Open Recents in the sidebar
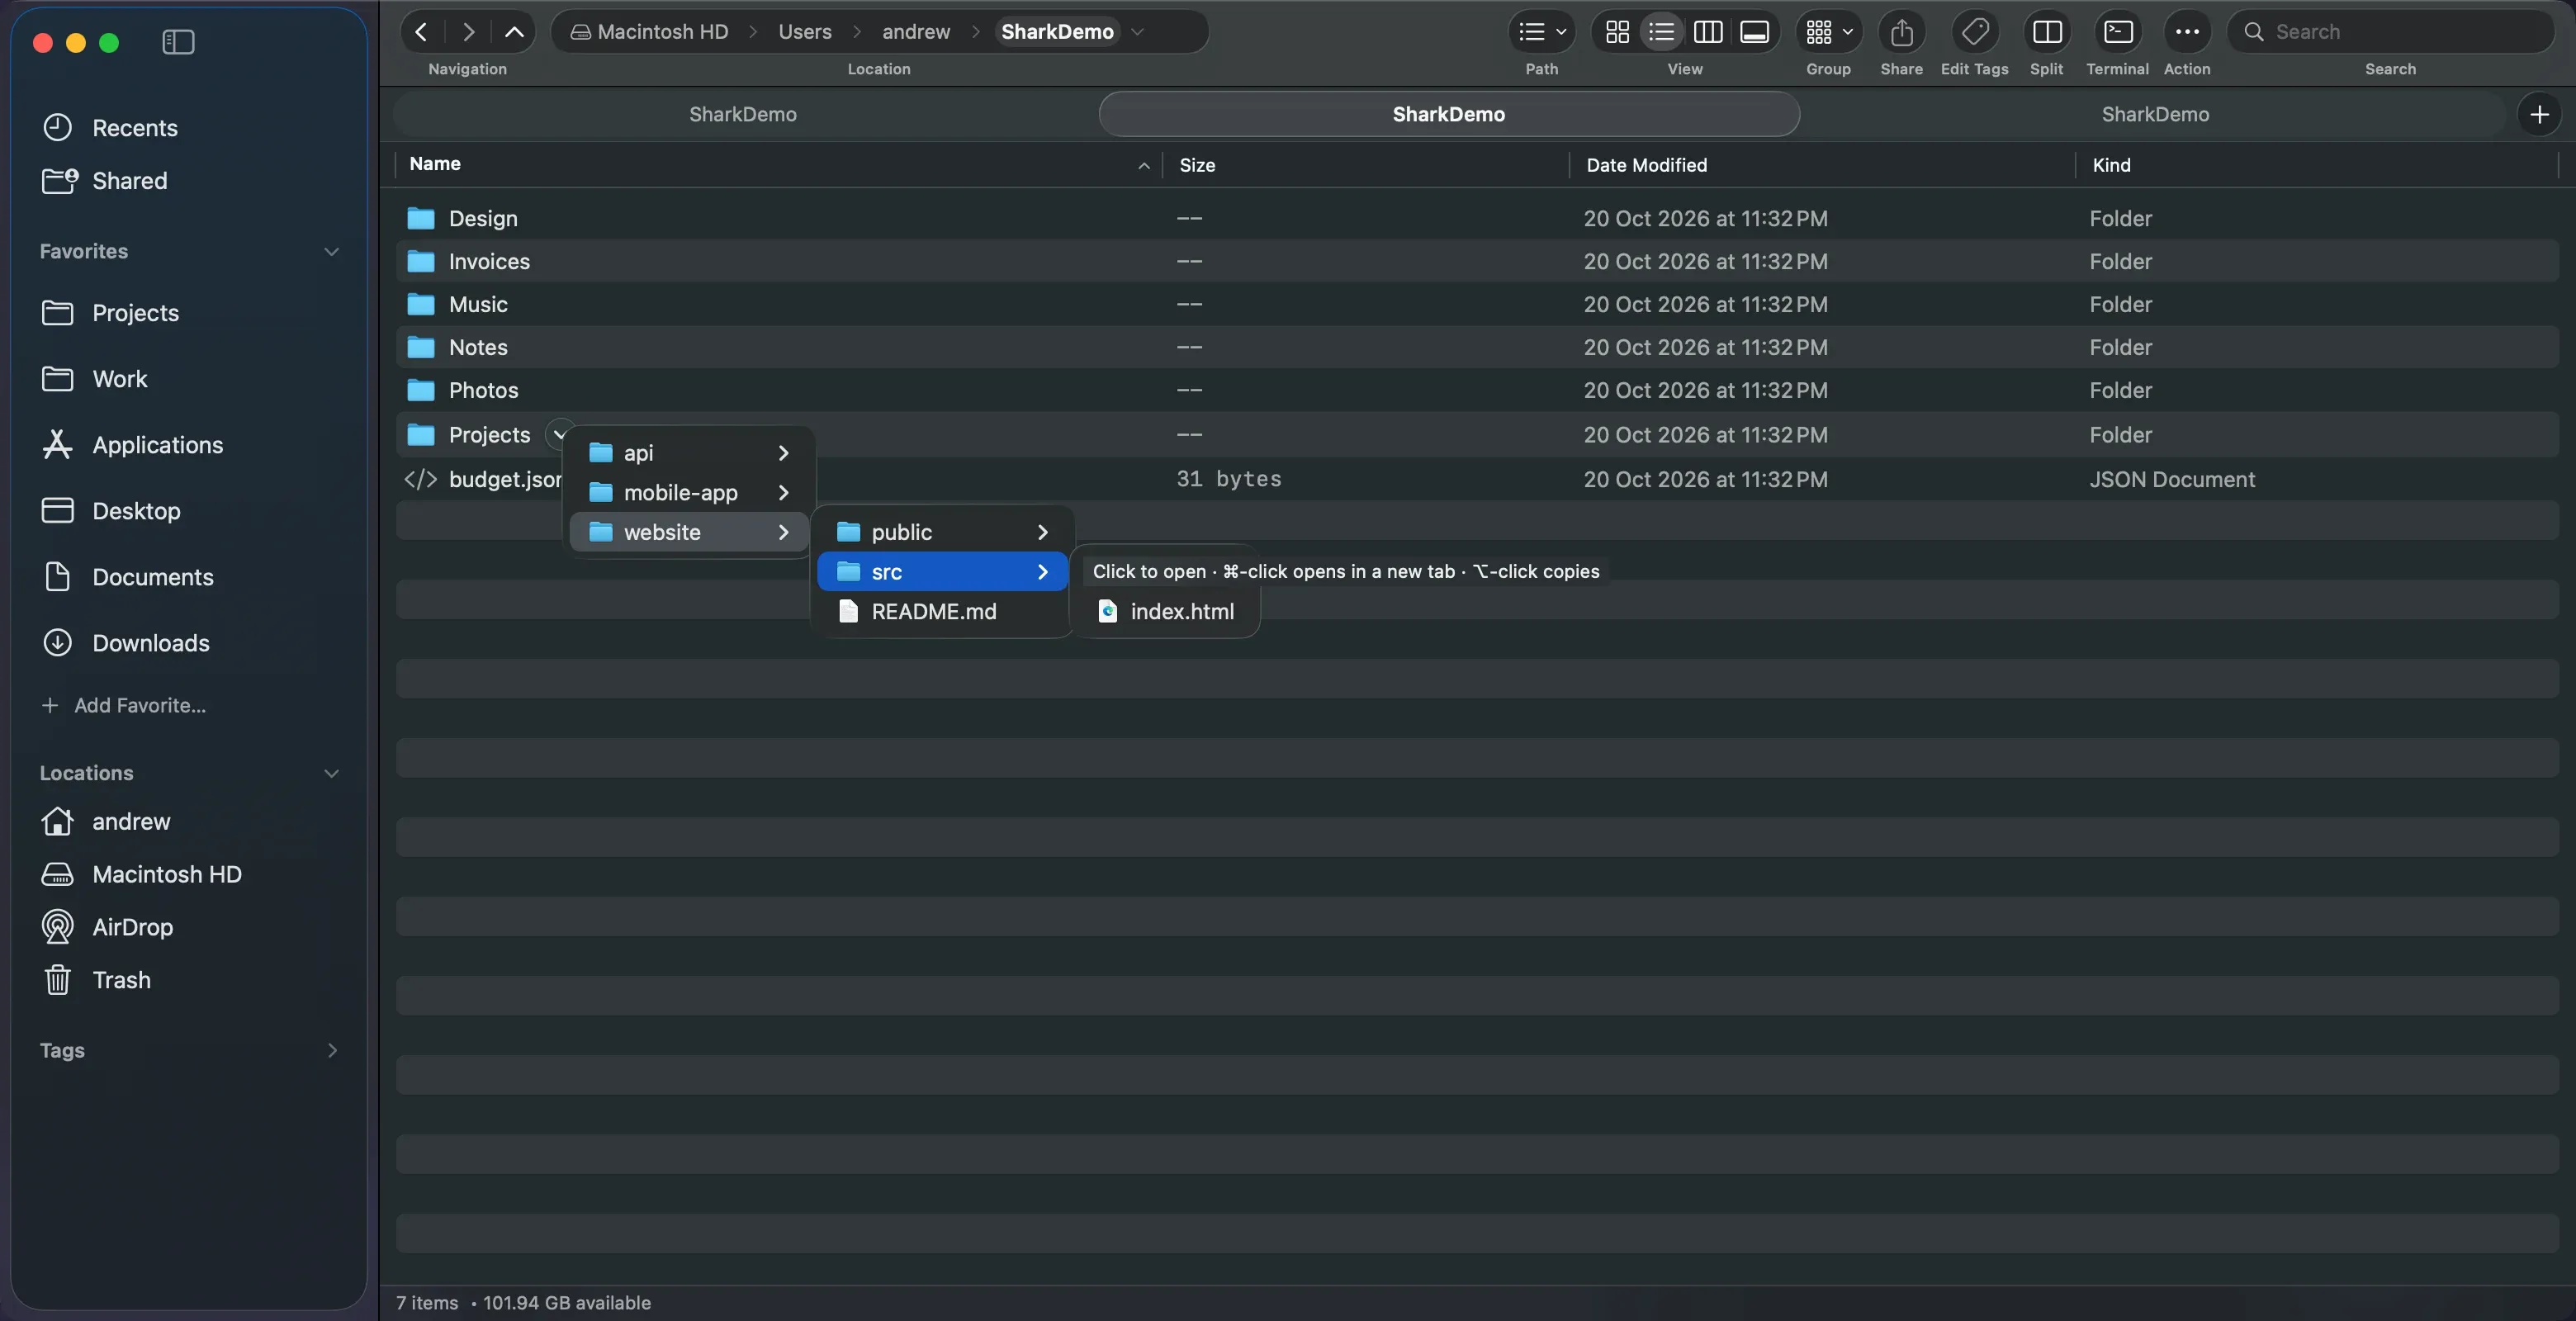 (110, 128)
